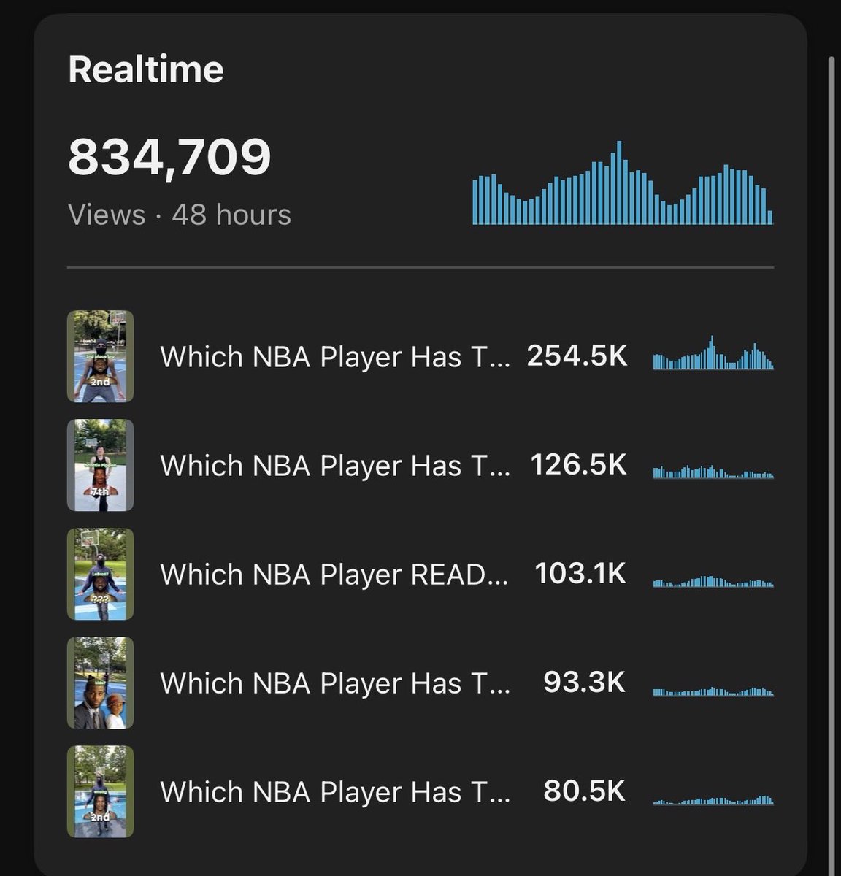
Task: Select video title in the 80.5K row
Action: [x=334, y=792]
